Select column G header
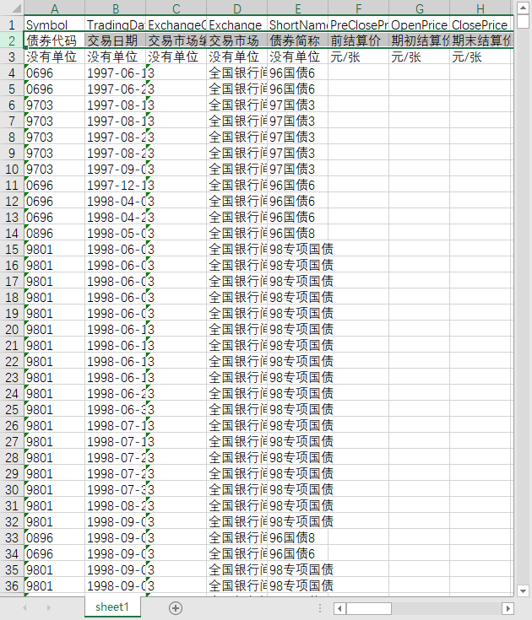The height and width of the screenshot is (620, 532). tap(419, 8)
